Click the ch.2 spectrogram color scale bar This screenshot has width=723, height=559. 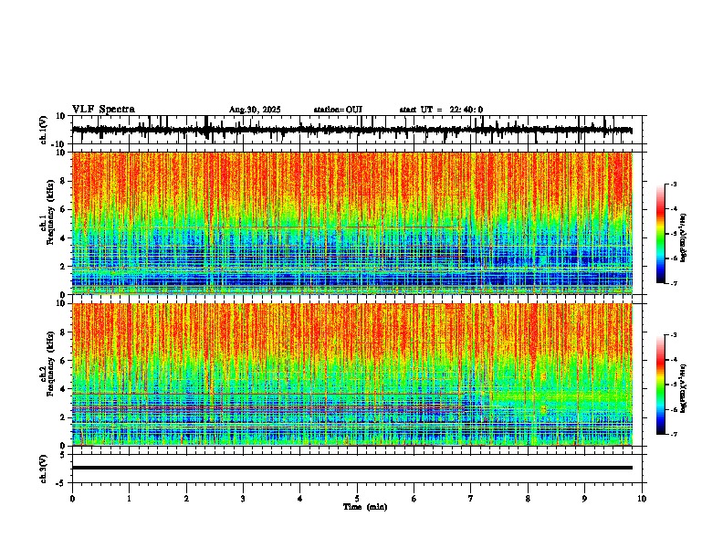tap(660, 385)
